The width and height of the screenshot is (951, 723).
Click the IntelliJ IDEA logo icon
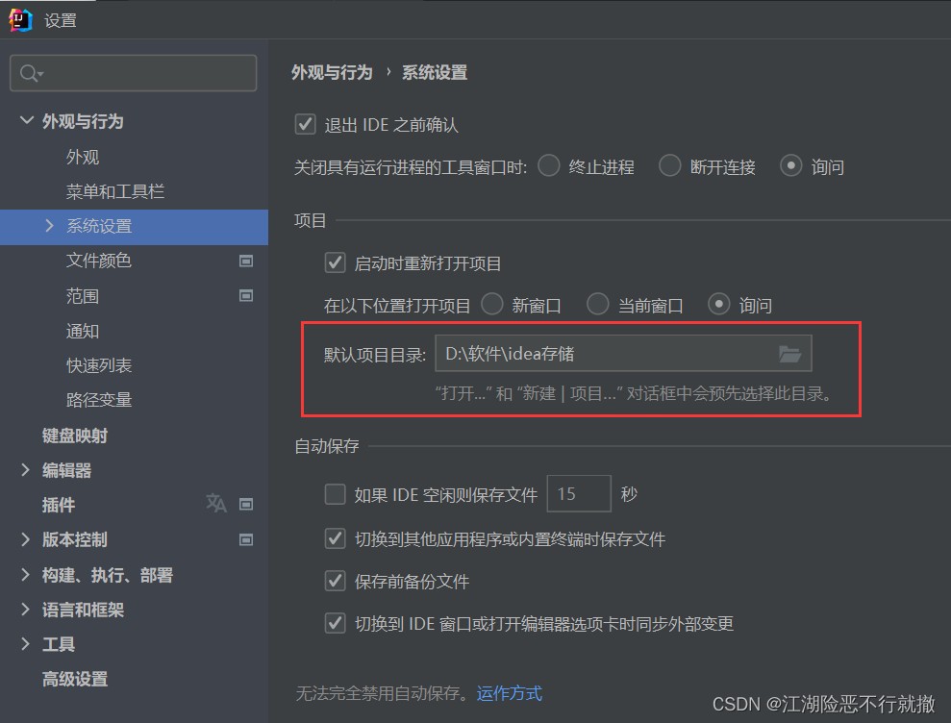click(20, 19)
